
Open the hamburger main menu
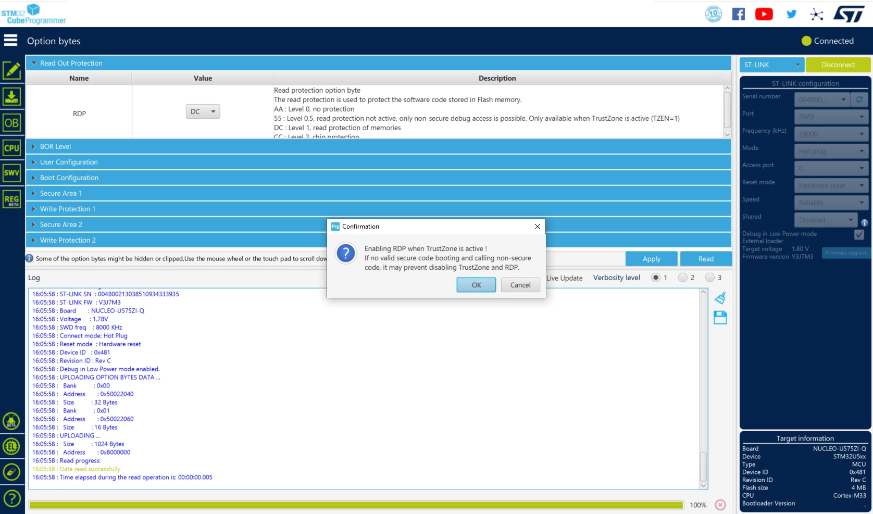click(x=11, y=41)
